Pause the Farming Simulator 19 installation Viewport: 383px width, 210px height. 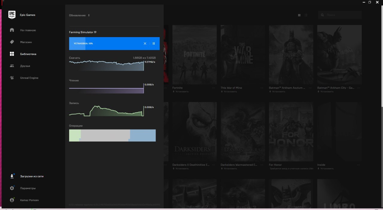click(x=154, y=44)
